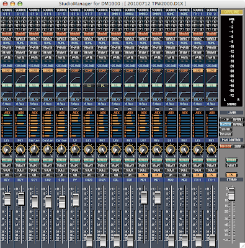Click the pan knob on channel 32
The width and height of the screenshot is (245, 248).
coord(212,149)
